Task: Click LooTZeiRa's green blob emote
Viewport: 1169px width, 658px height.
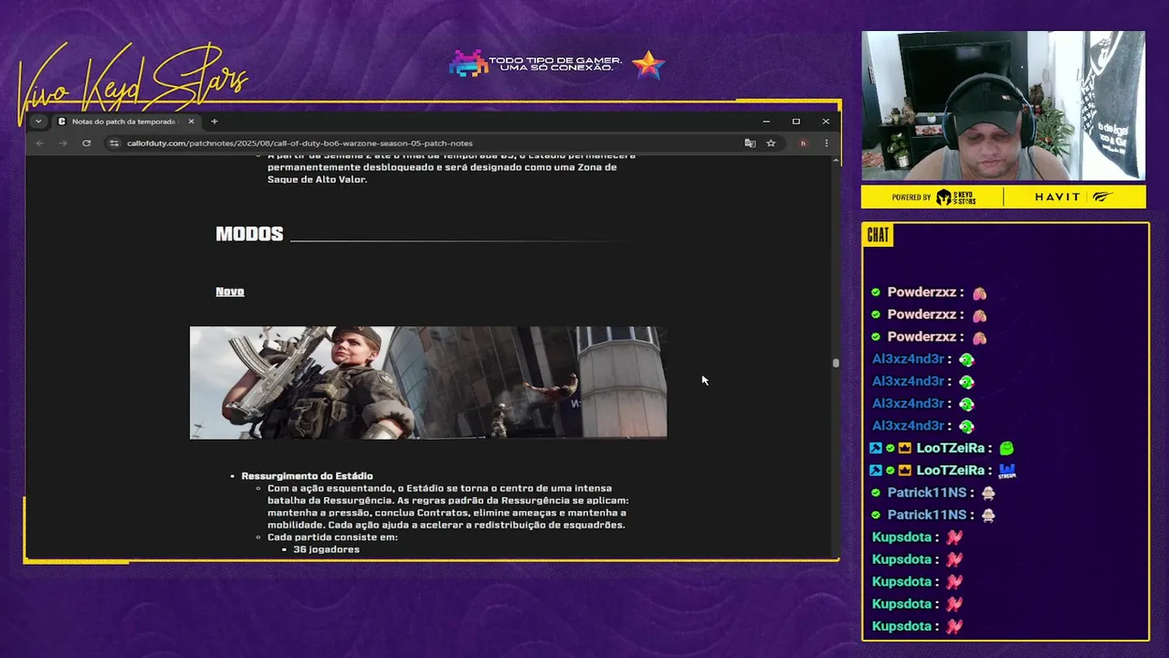Action: coord(1006,448)
